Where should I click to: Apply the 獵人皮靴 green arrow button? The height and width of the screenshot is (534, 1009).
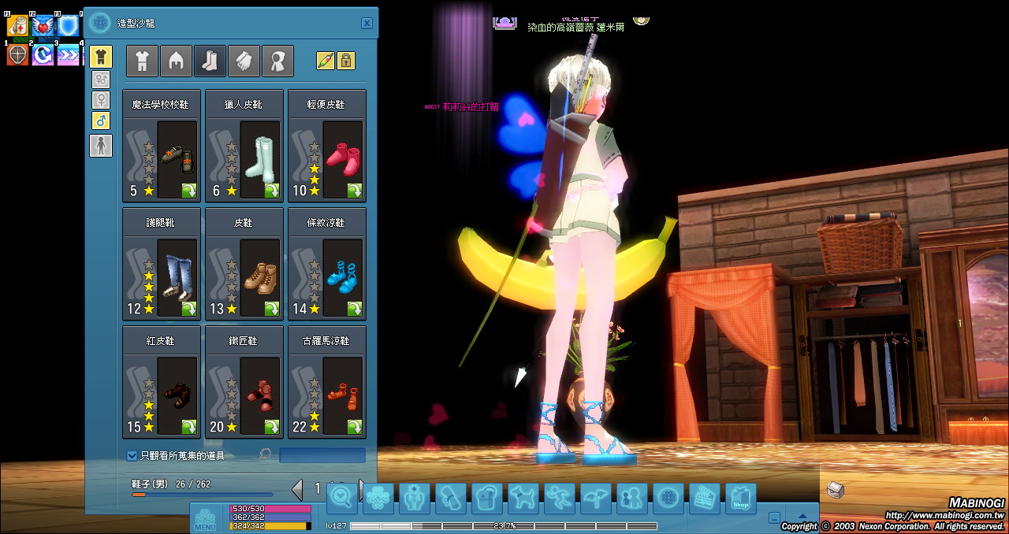pos(271,191)
